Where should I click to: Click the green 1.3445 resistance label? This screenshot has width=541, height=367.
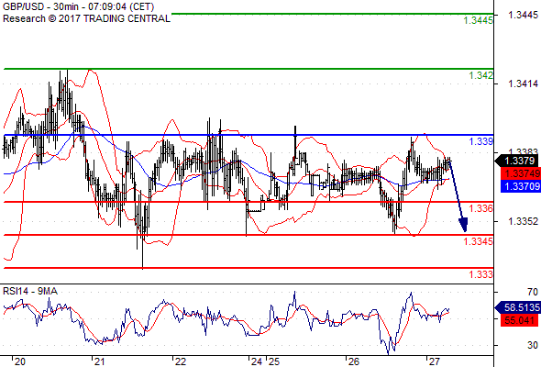click(478, 20)
